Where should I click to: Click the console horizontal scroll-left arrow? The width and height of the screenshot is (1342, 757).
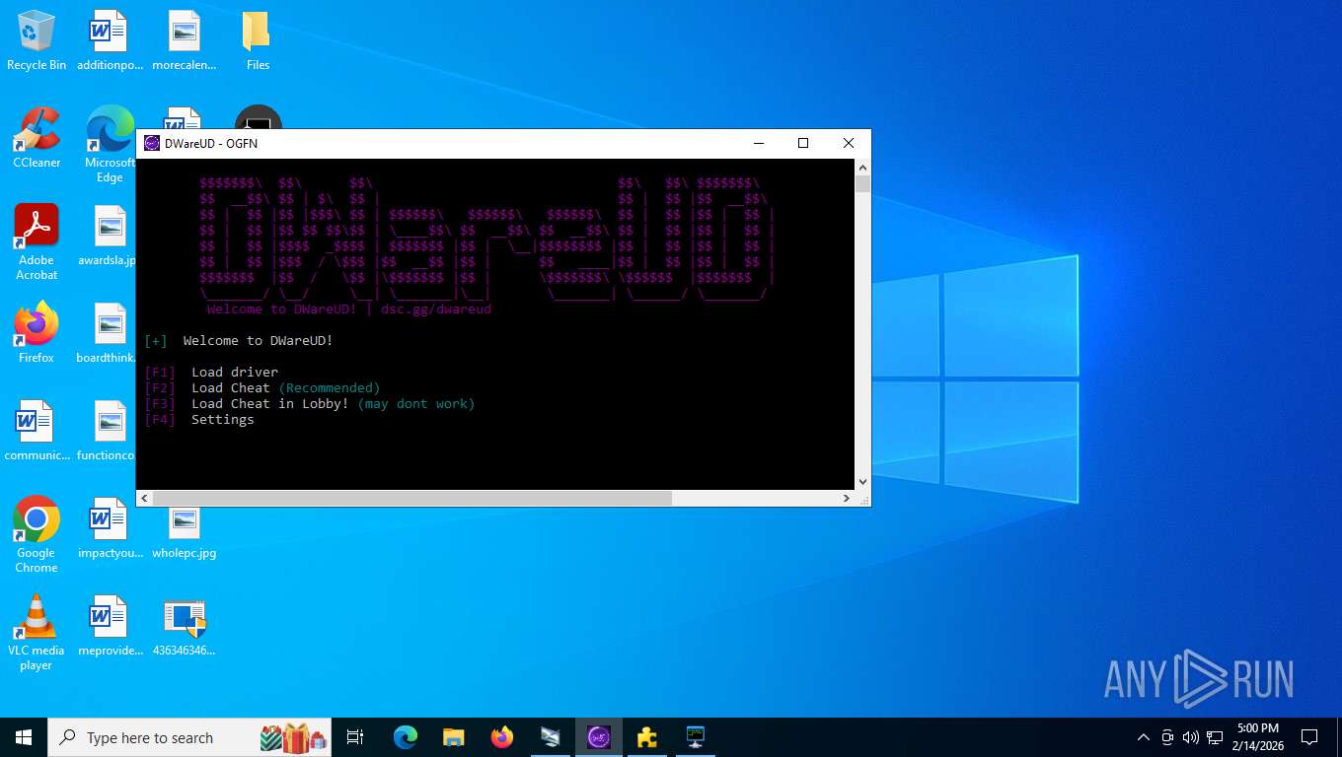145,499
